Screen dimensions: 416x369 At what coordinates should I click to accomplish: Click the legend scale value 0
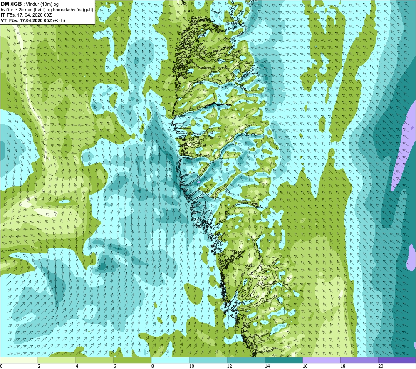[1, 366]
